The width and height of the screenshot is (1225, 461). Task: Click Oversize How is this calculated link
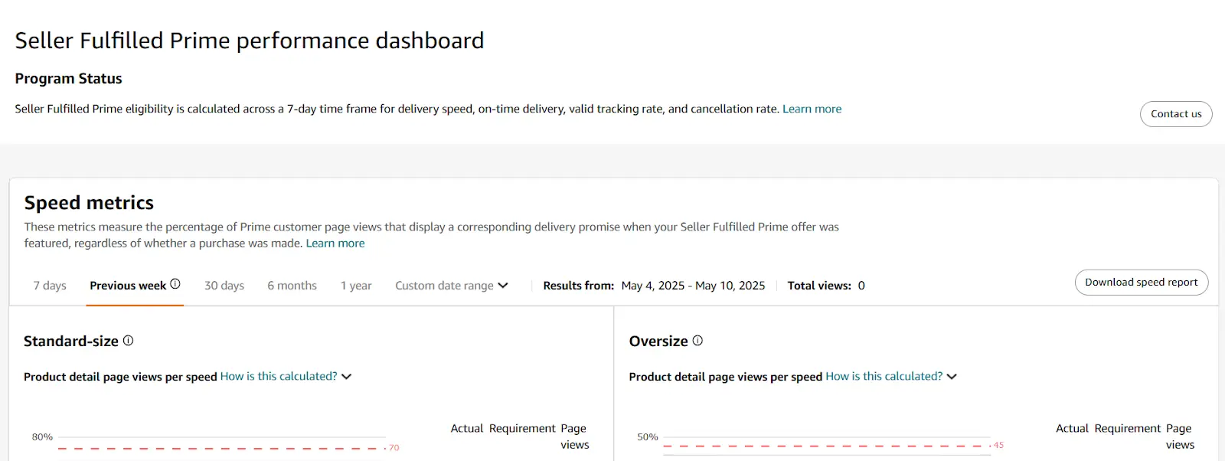point(884,376)
